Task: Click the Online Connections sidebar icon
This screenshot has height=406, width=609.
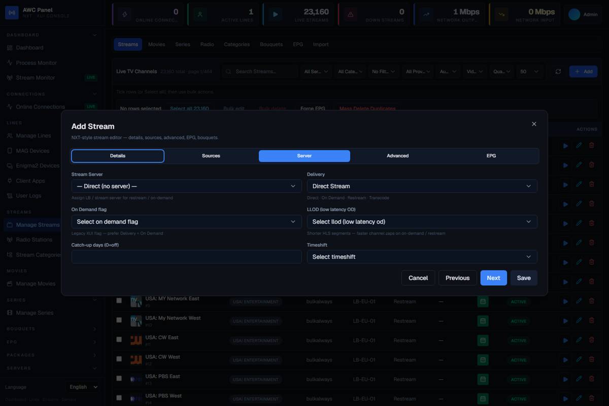Action: 10,107
